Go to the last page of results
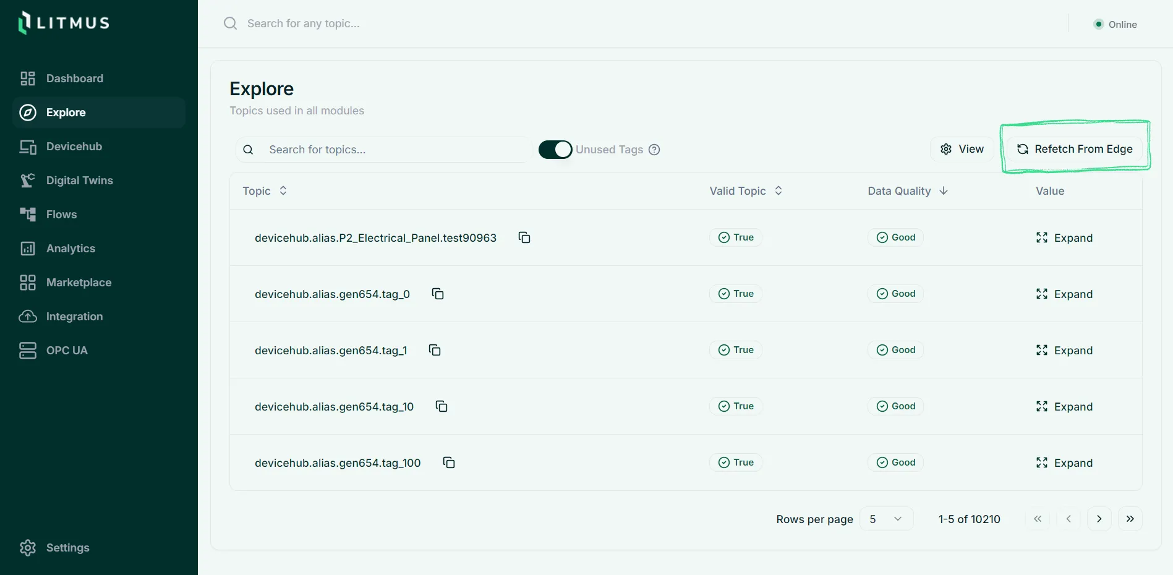The width and height of the screenshot is (1173, 575). coord(1130,519)
